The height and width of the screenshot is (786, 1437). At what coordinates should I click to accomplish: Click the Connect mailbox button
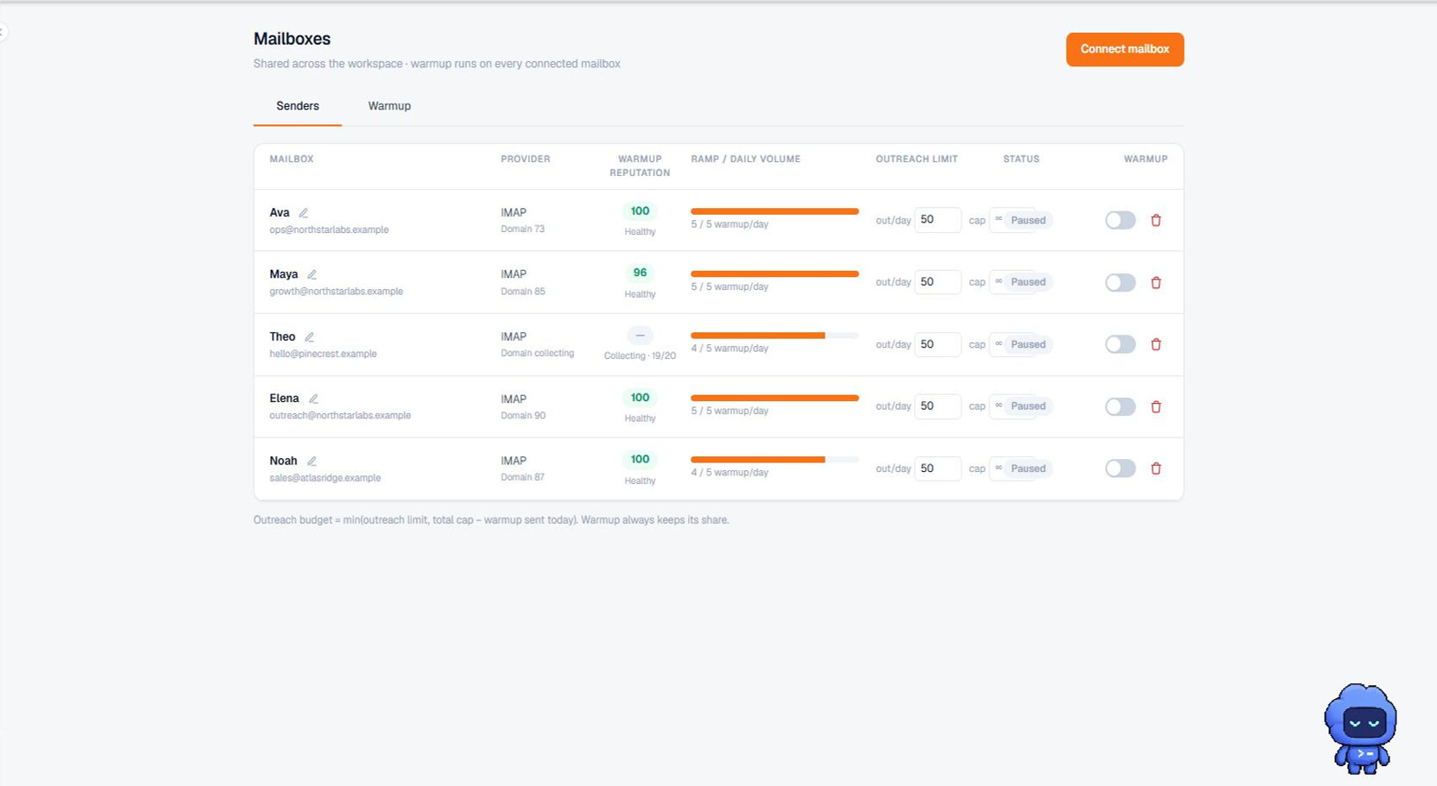(x=1125, y=49)
